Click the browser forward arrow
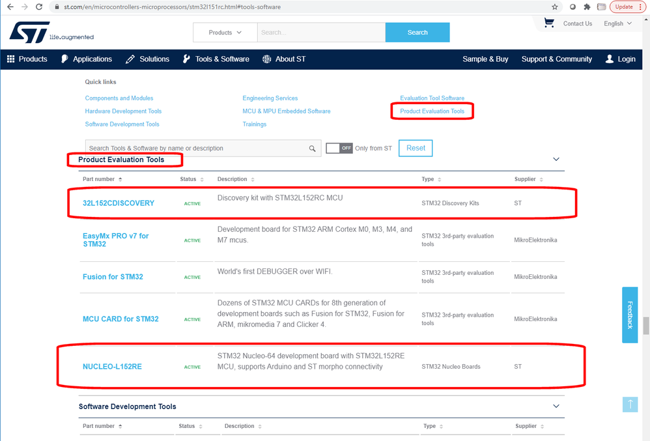The image size is (650, 441). (x=25, y=7)
